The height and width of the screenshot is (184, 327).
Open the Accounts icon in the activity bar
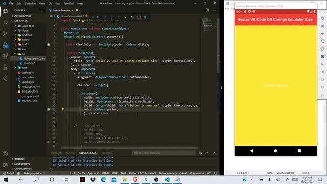coord(5,154)
